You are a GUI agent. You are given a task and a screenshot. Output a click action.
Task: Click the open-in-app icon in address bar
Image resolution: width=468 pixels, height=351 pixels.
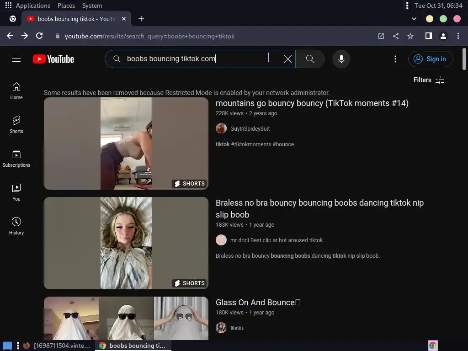381,36
